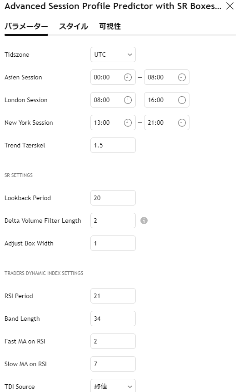Close the indicator settings dialog

pos(230,6)
